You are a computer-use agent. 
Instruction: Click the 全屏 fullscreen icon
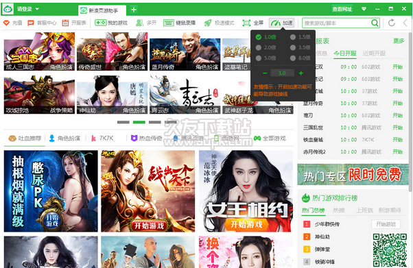tap(246, 23)
